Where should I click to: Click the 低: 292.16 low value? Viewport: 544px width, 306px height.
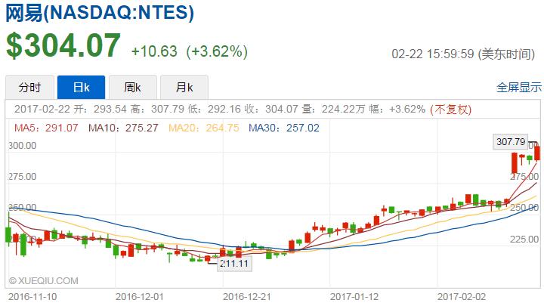tap(214, 110)
